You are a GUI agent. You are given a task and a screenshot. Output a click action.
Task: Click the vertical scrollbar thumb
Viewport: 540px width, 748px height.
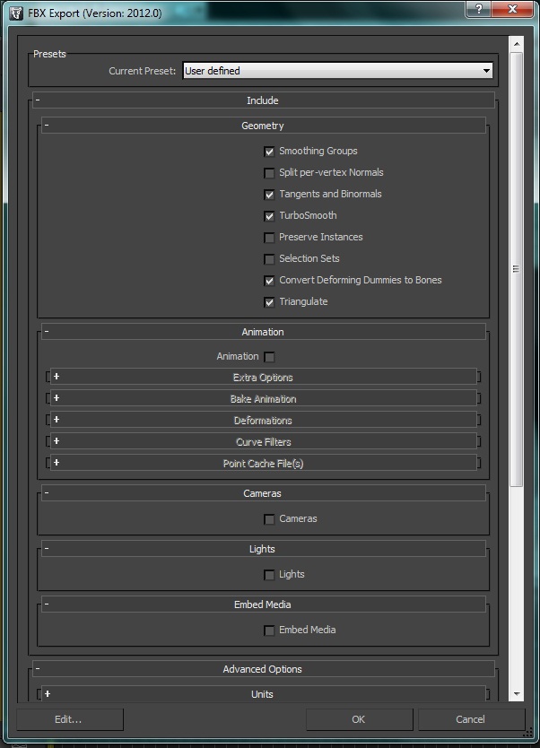click(516, 269)
